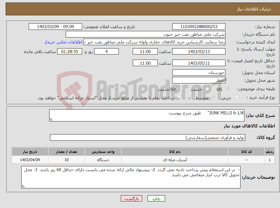
Task: Click the شرح کلی نیاز label
Action: tap(260, 115)
